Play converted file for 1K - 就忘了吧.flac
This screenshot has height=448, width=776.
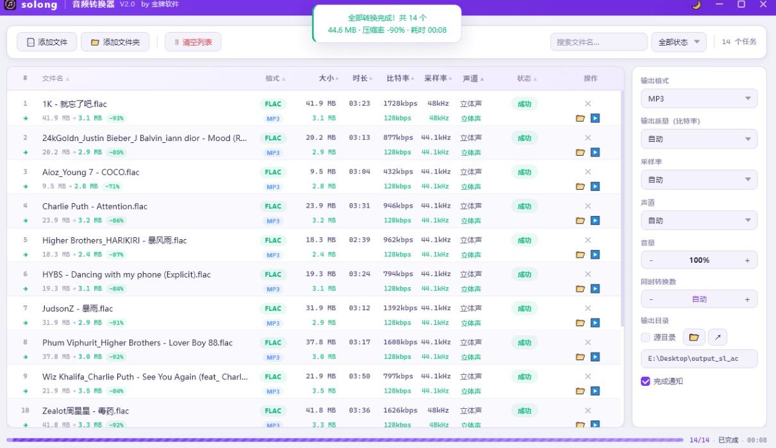click(595, 118)
